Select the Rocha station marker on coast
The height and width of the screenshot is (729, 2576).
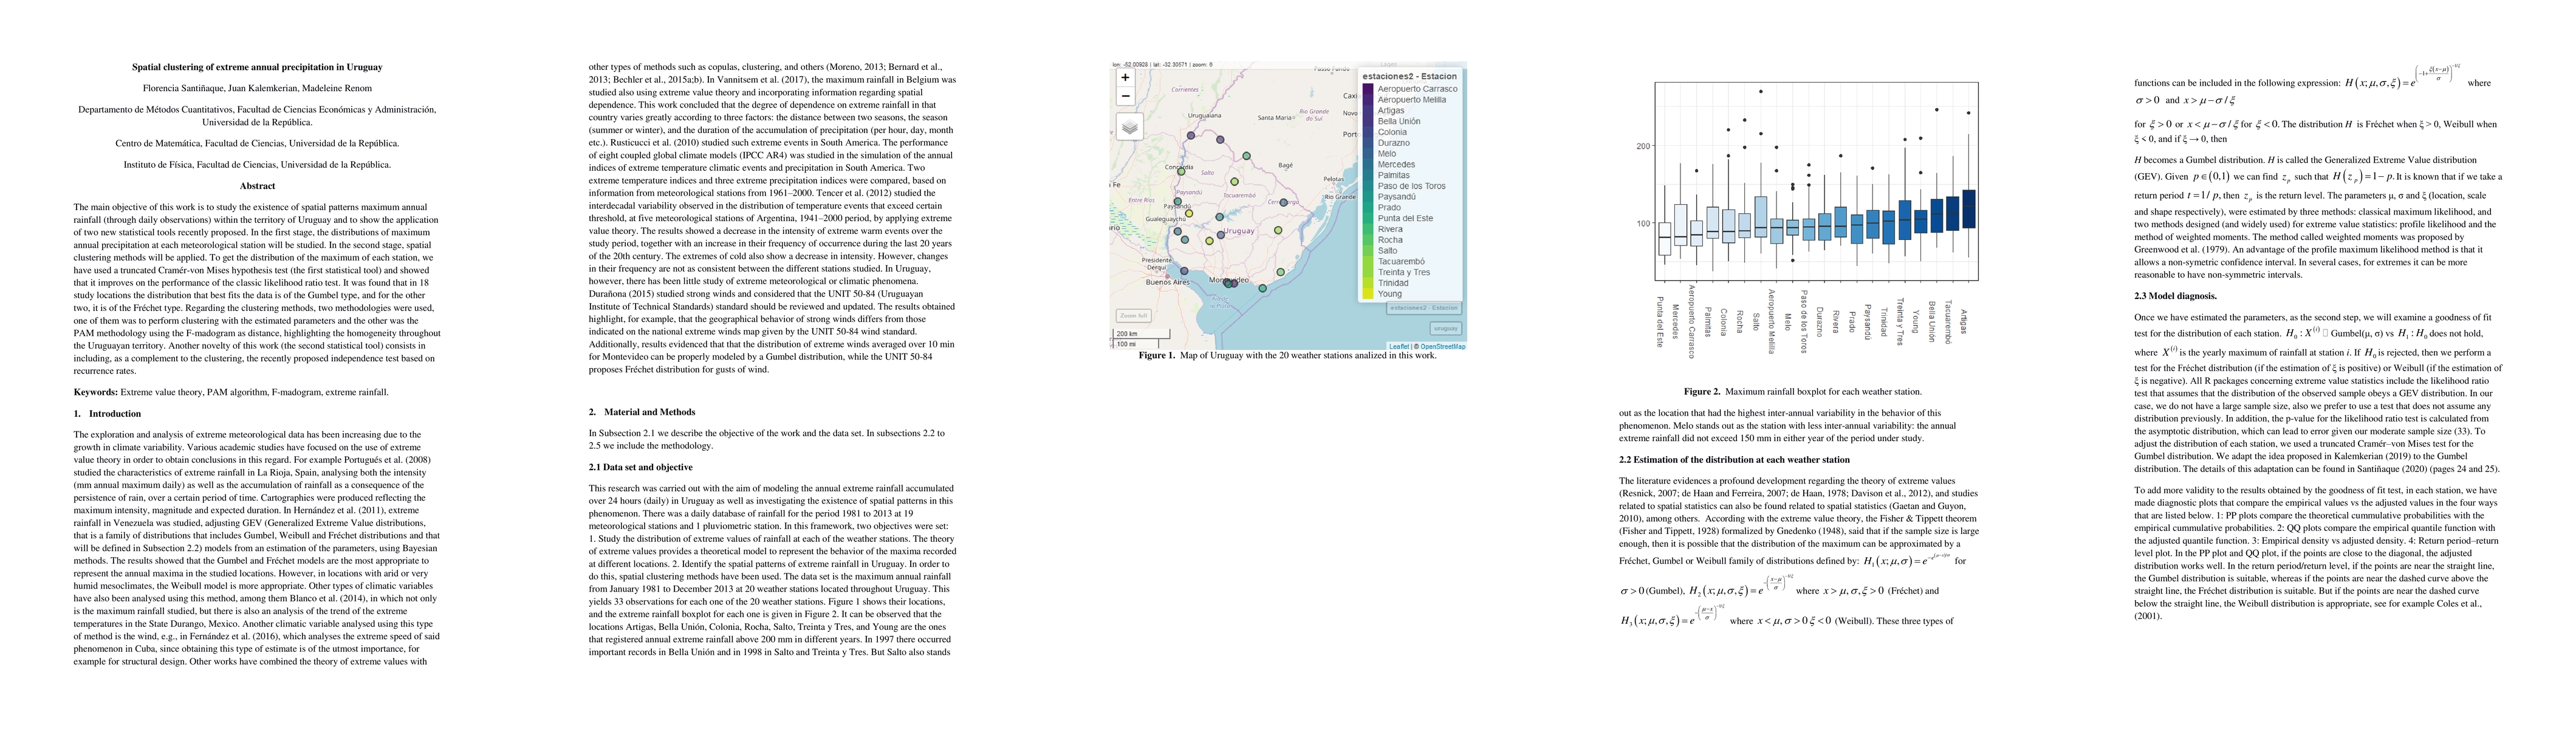click(1280, 272)
